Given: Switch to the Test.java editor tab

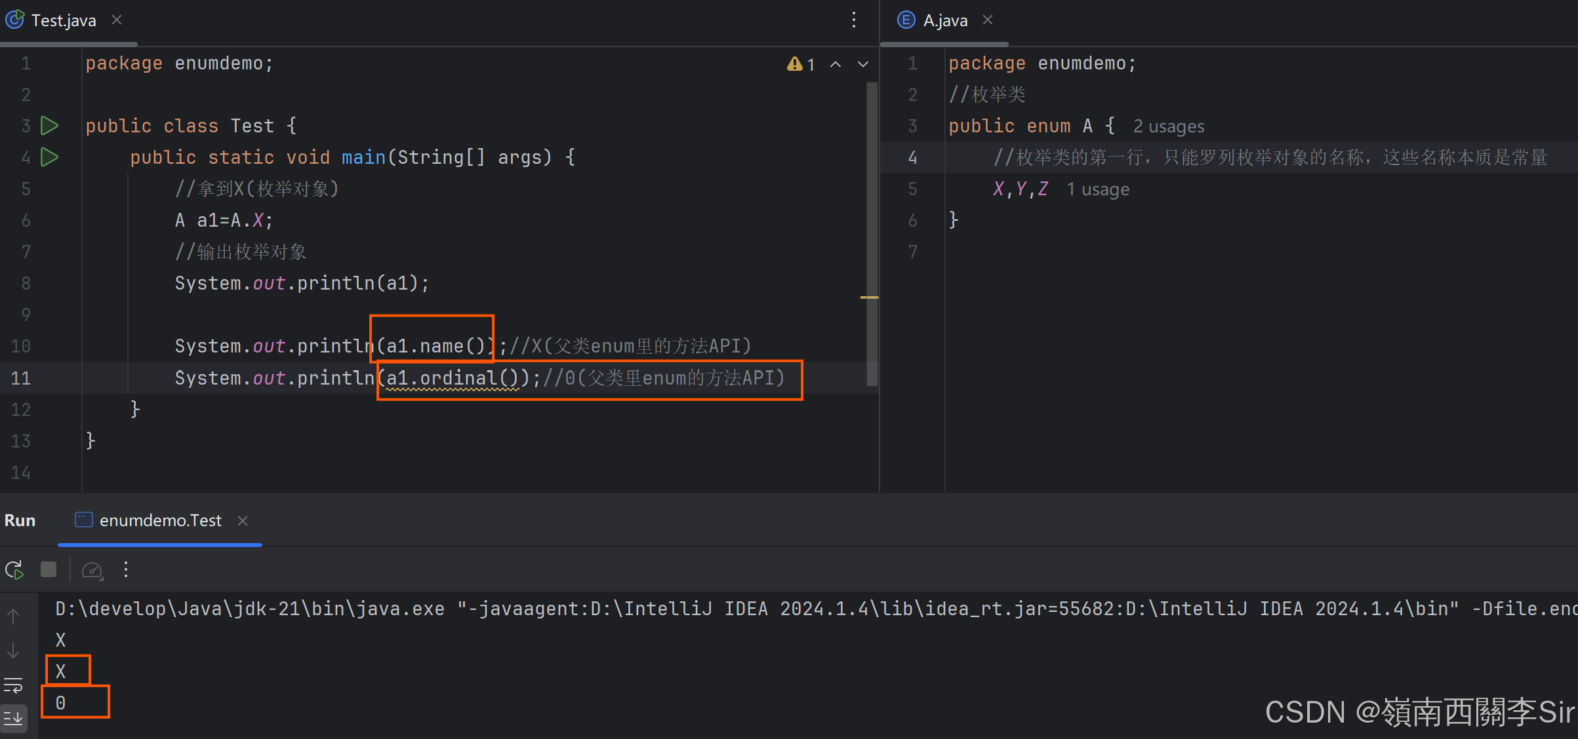Looking at the screenshot, I should point(63,20).
